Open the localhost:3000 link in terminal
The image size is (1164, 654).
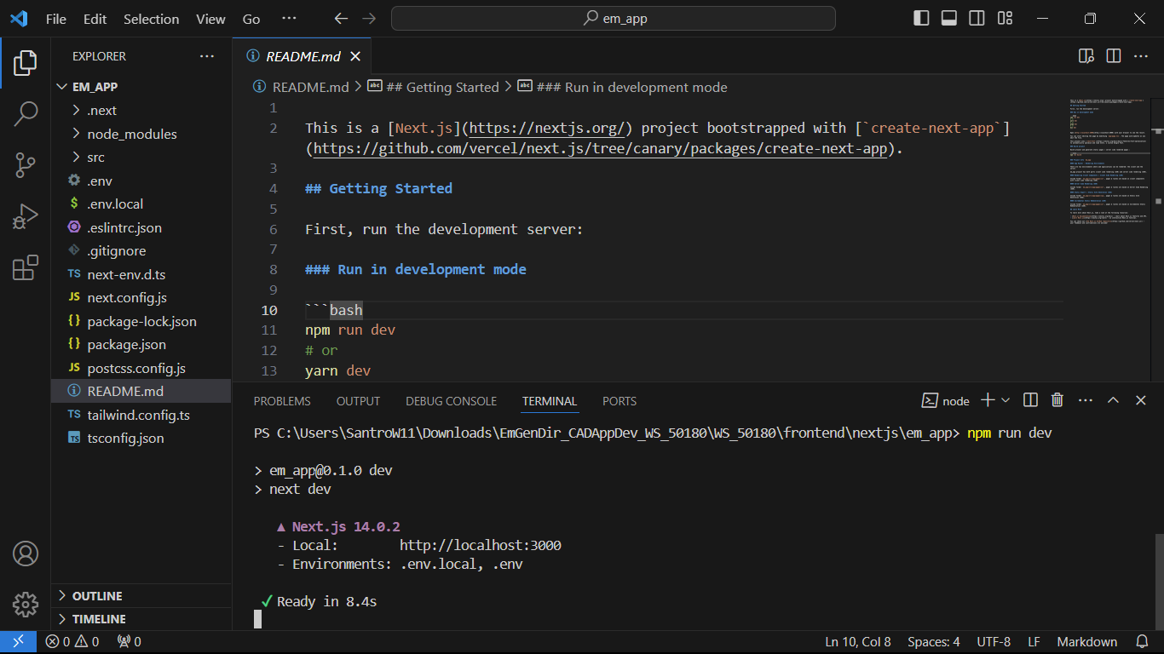481,545
